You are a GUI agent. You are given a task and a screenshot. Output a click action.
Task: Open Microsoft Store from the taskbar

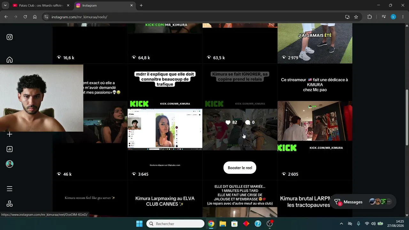[235, 224]
